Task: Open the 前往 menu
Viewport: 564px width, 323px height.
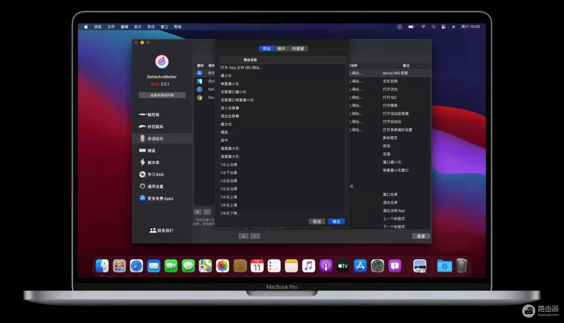Action: tap(151, 27)
